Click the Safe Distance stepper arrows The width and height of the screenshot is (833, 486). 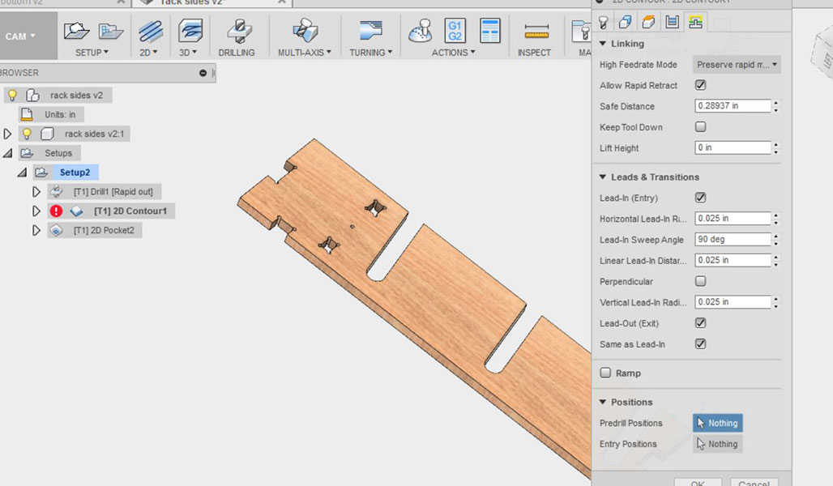coord(776,105)
